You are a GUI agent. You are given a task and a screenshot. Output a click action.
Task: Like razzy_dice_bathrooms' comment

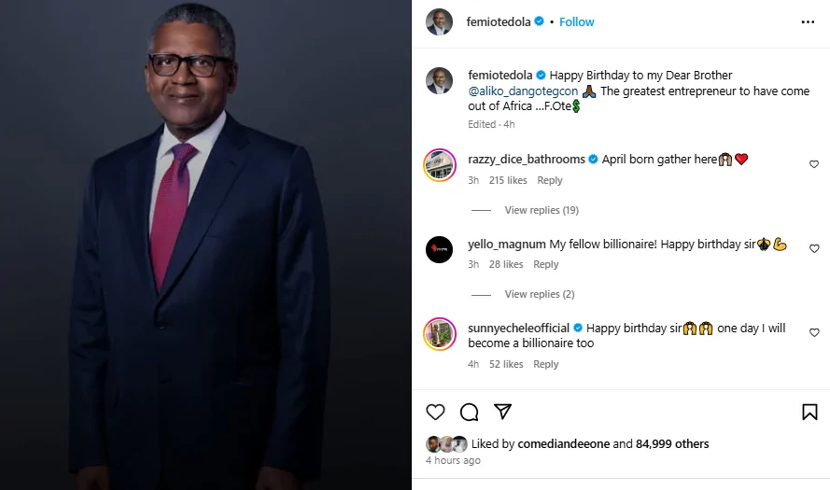point(814,164)
